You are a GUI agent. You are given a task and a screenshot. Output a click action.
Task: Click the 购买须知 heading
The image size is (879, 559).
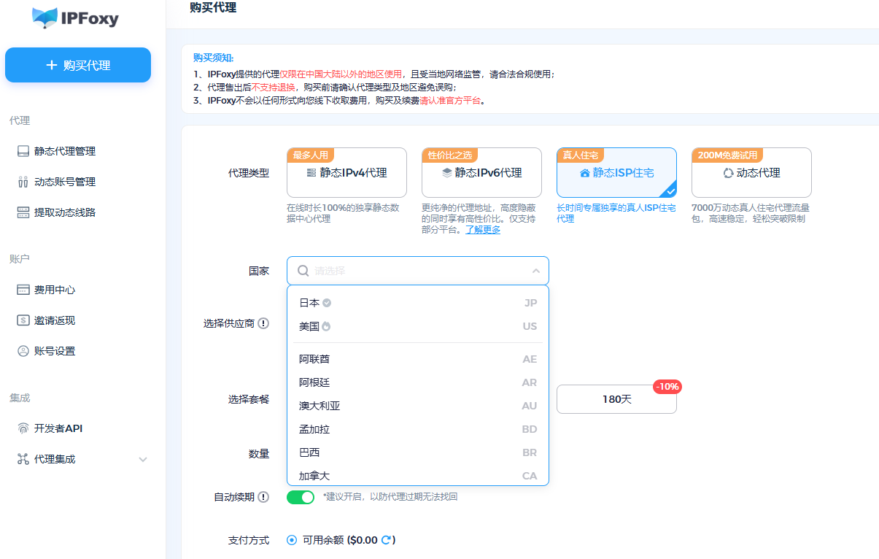click(213, 58)
